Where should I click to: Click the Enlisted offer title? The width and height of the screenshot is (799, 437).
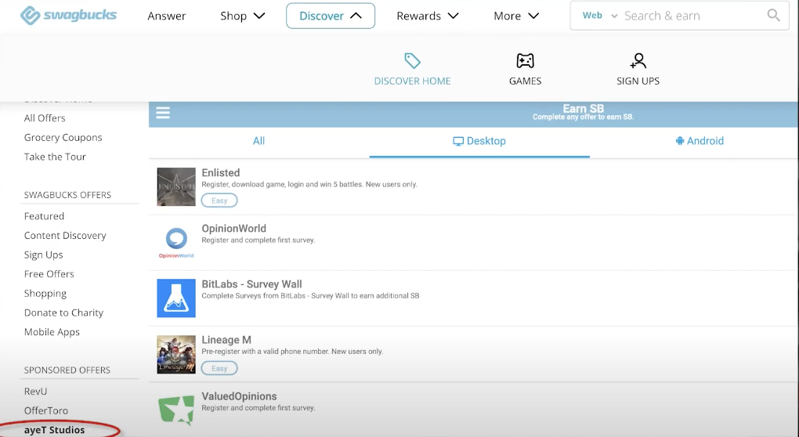point(221,172)
